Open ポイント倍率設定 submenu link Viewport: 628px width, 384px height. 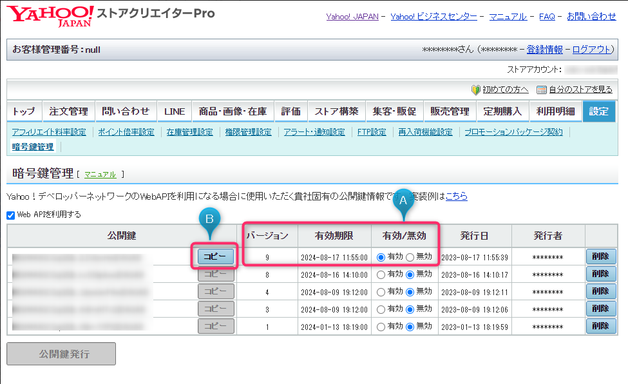(x=126, y=132)
